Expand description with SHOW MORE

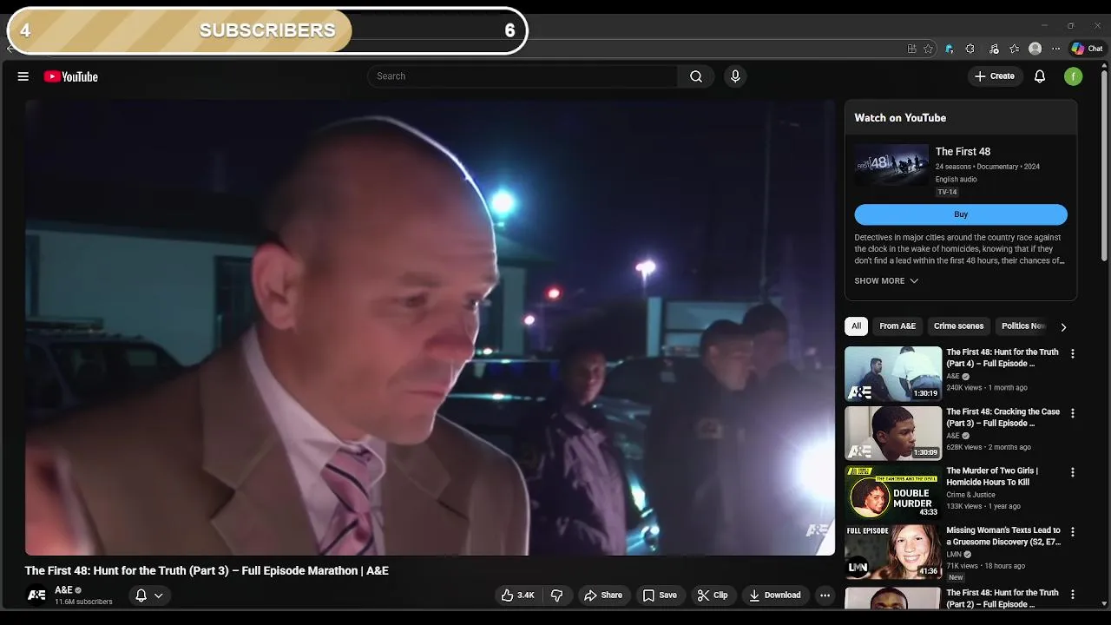point(886,281)
